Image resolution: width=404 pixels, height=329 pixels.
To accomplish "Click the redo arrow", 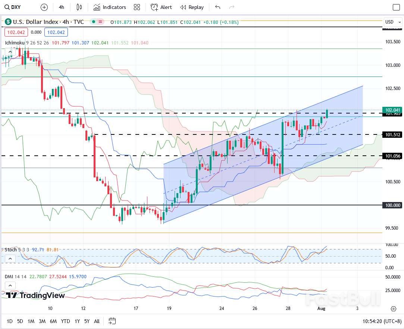I will (232, 7).
